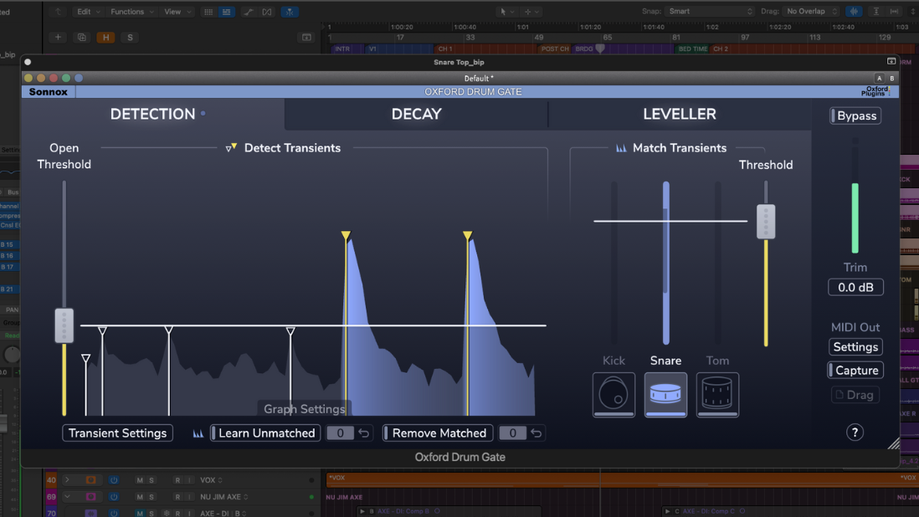Open the Drag No Overlap dropdown

tap(813, 11)
